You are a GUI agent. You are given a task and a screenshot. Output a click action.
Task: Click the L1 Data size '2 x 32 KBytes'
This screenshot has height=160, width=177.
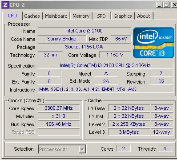pyautogui.click(x=129, y=108)
